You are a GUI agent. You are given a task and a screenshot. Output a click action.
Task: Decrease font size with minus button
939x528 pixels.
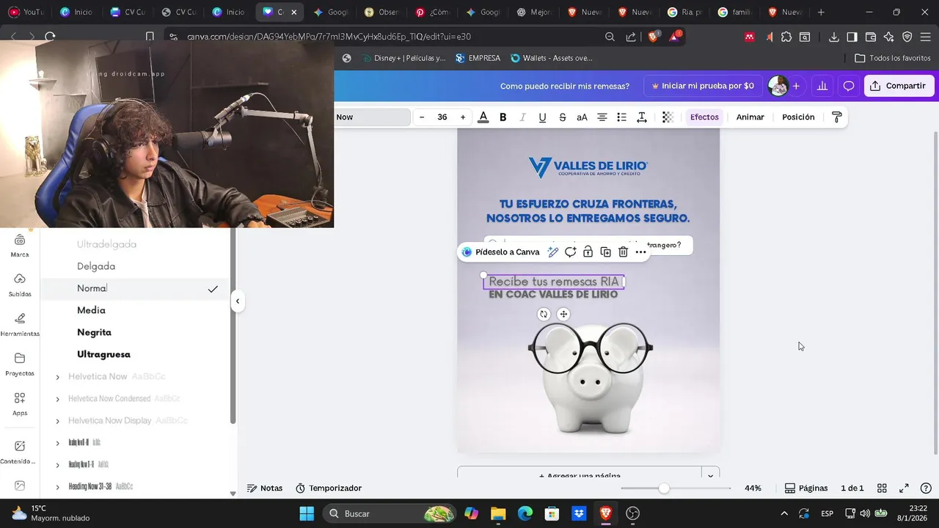[422, 117]
